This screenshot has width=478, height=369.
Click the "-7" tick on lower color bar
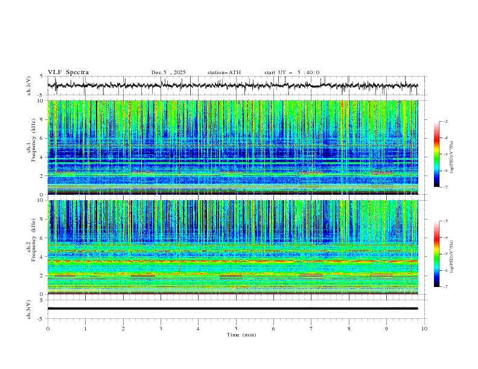[445, 287]
